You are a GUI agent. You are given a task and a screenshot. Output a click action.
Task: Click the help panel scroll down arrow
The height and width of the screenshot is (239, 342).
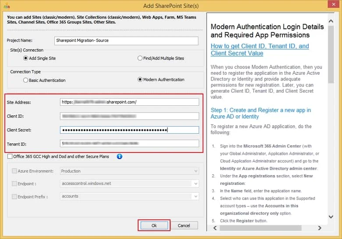[331, 217]
